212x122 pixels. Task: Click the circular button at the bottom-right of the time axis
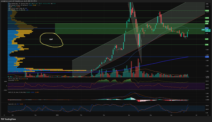point(208,115)
